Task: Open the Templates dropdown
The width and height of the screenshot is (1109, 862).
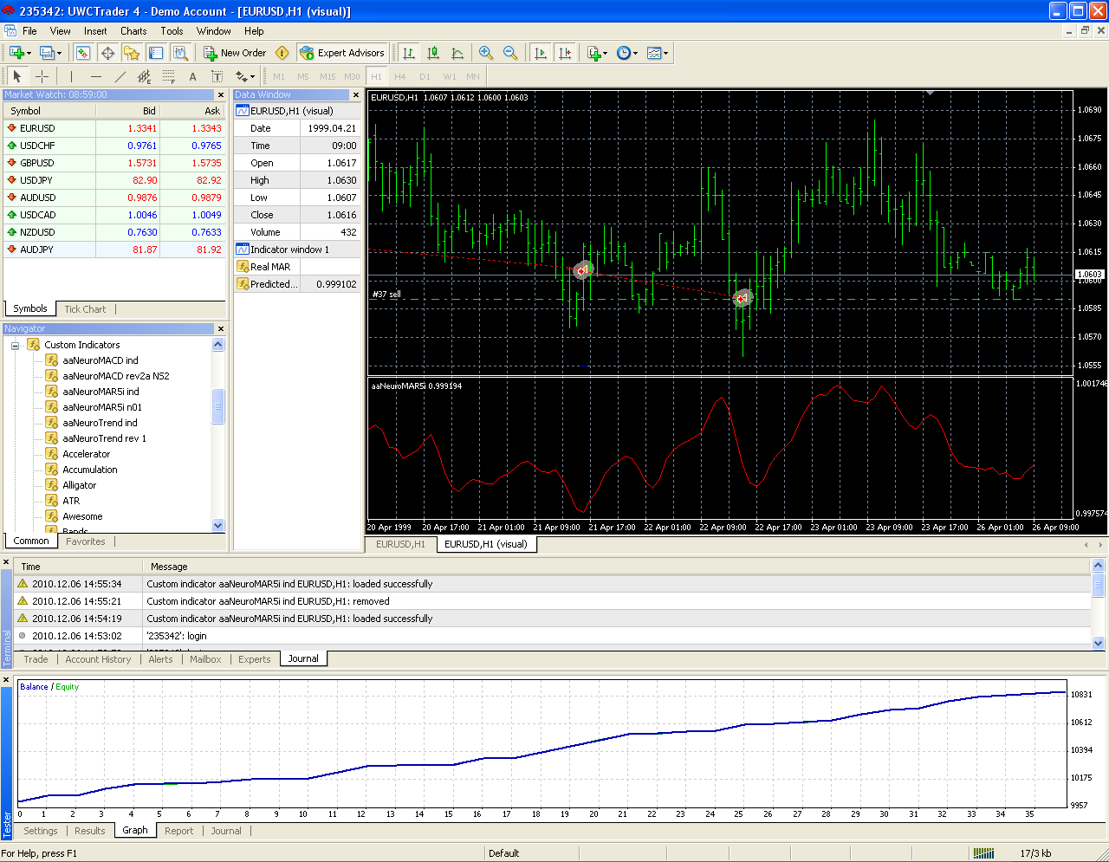Action: [x=657, y=53]
